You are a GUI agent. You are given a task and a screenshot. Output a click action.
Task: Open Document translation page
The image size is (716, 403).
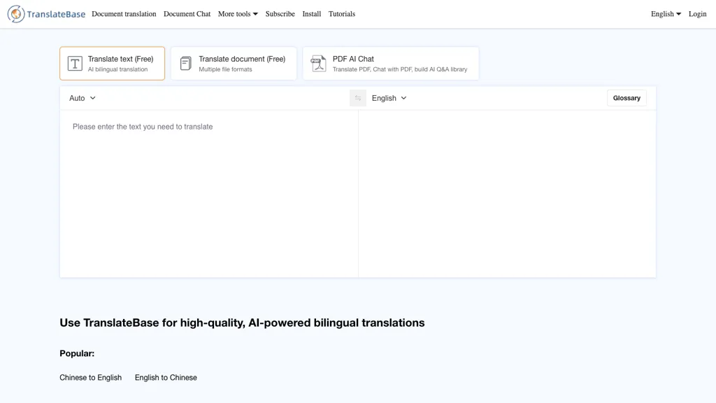(124, 14)
